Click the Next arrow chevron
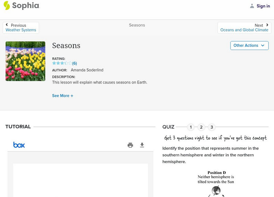Viewport: 274px width, 197px height. [267, 25]
